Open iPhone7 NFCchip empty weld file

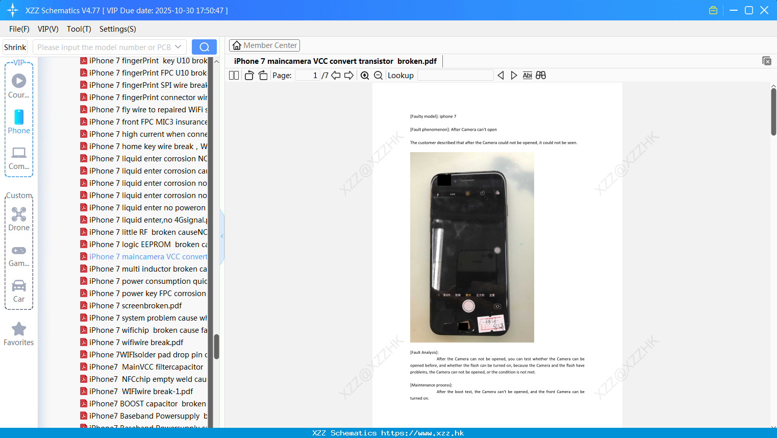point(144,379)
